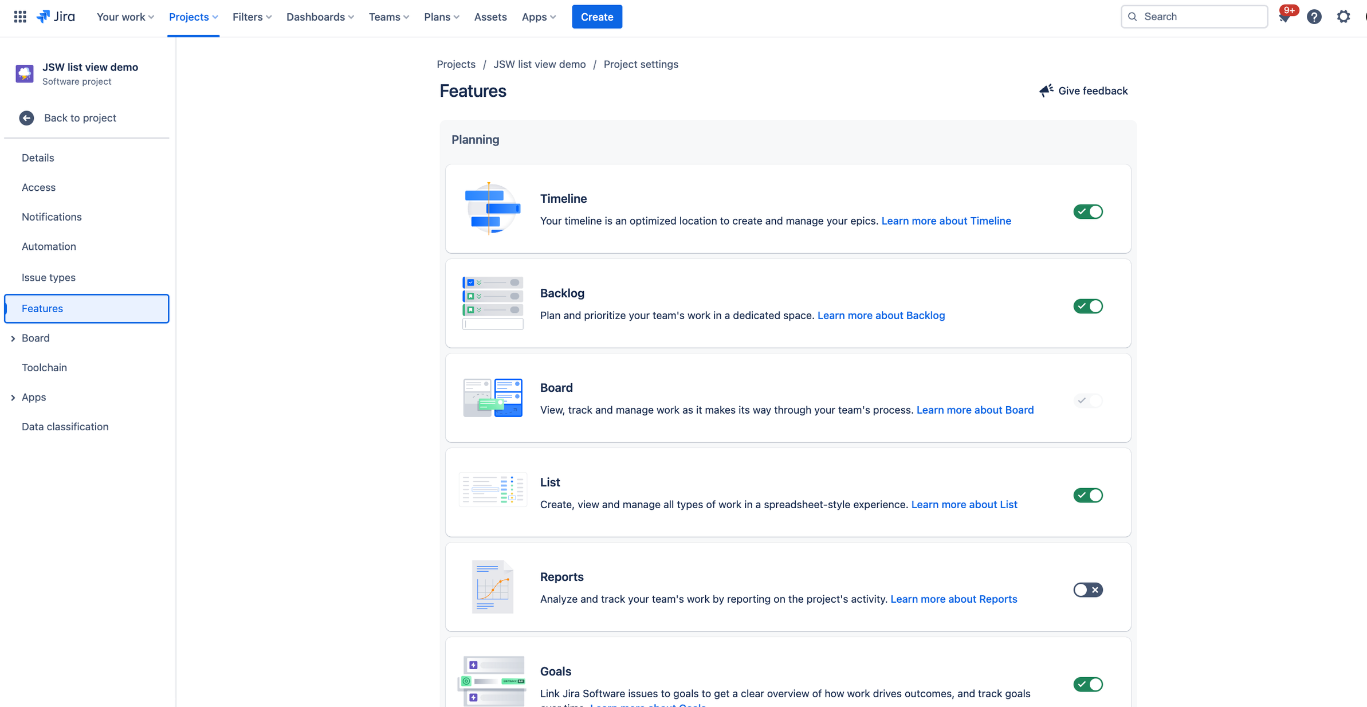Image resolution: width=1367 pixels, height=707 pixels.
Task: Open the Atlassian app switcher grid icon
Action: tap(19, 16)
